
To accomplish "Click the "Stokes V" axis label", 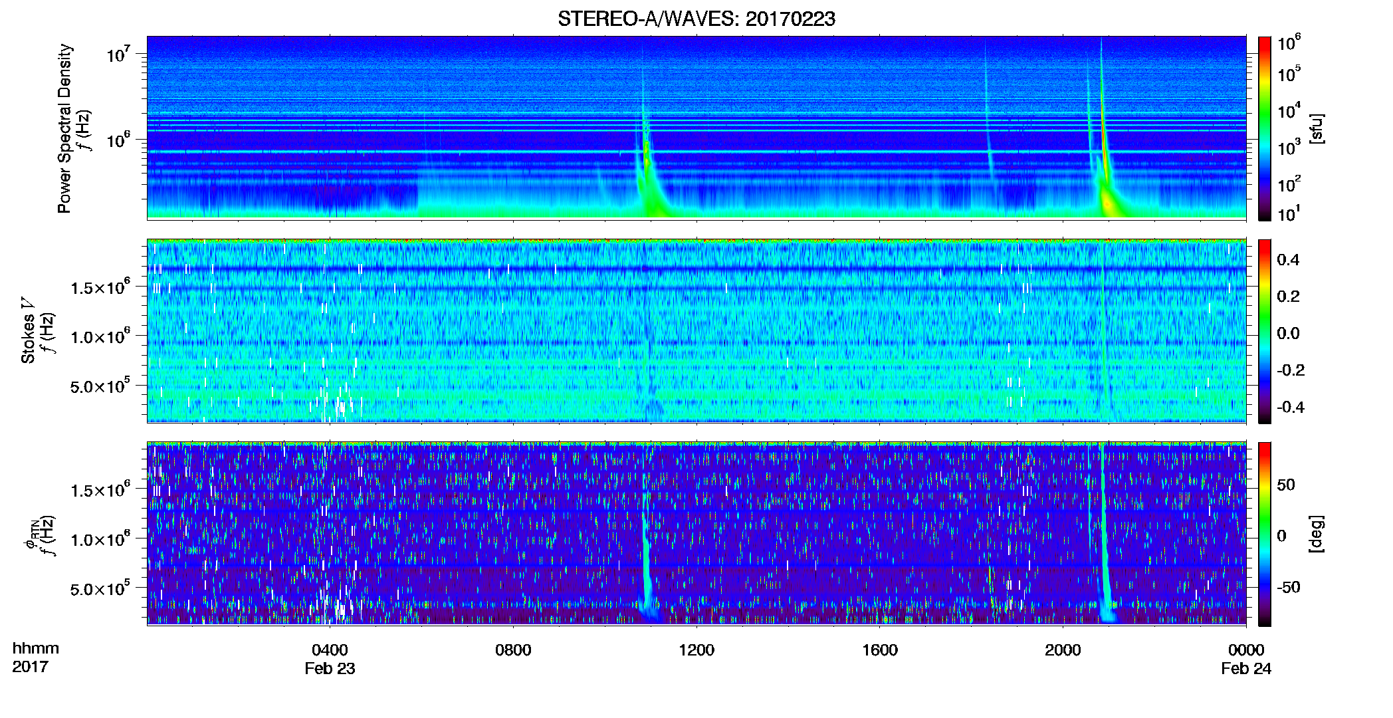I will click(28, 330).
